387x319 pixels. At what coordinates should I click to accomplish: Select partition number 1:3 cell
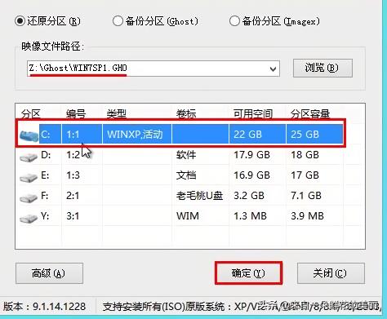tap(73, 175)
